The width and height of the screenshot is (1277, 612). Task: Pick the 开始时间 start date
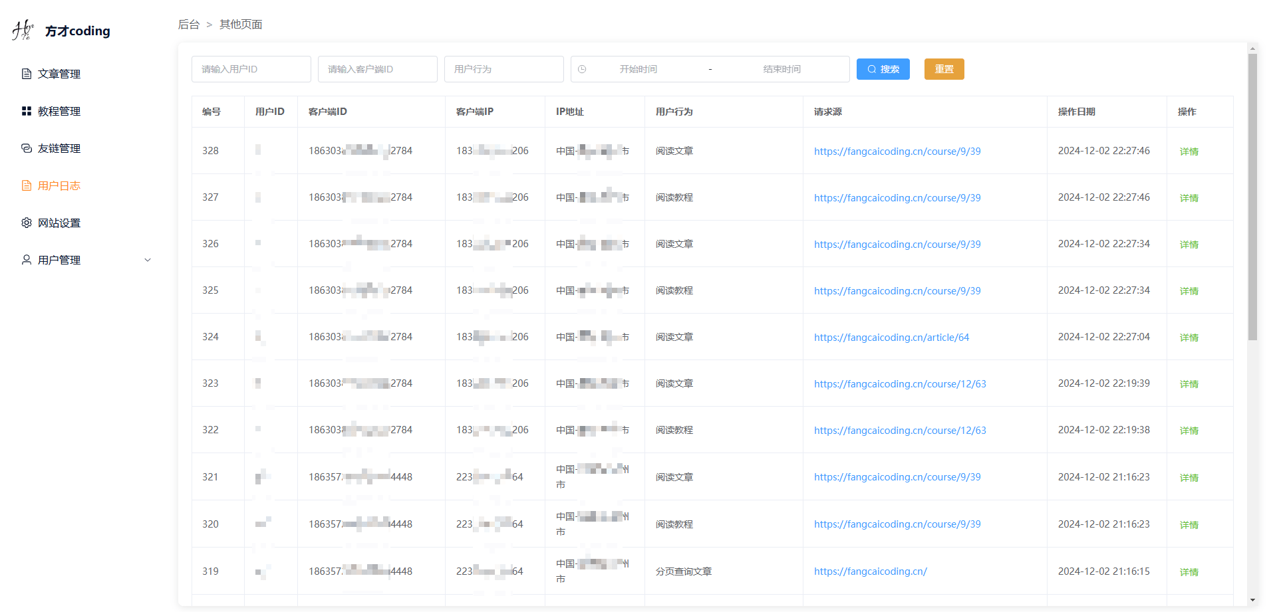pos(638,69)
